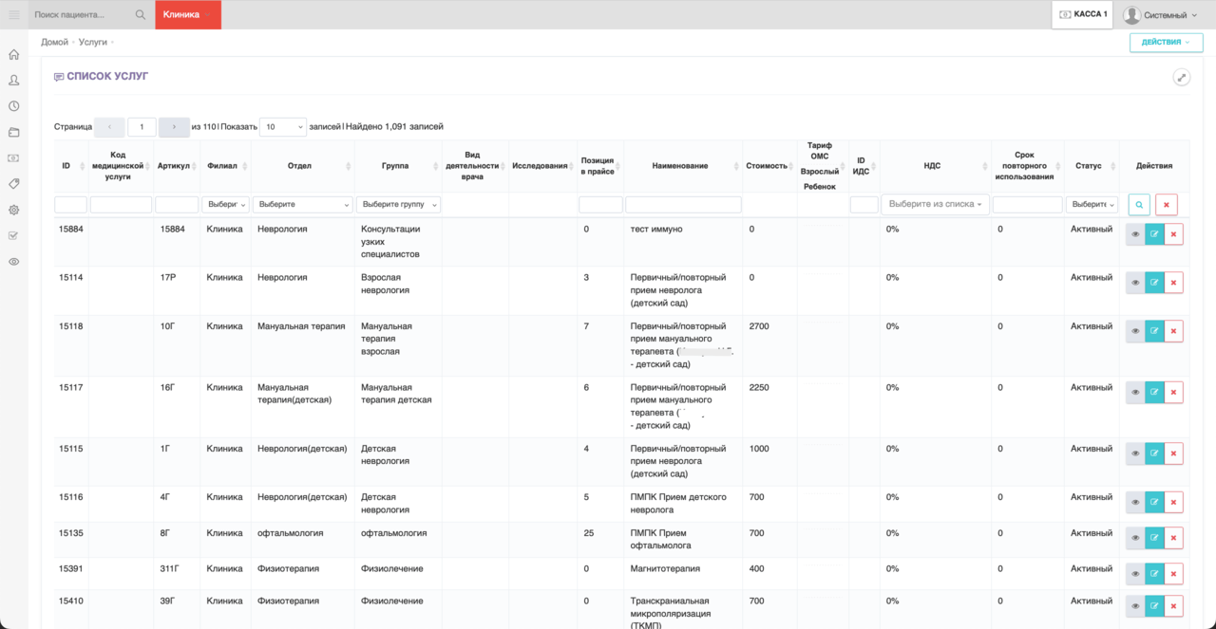The width and height of the screenshot is (1216, 629).
Task: Click the КАССА 1 button
Action: 1083,15
